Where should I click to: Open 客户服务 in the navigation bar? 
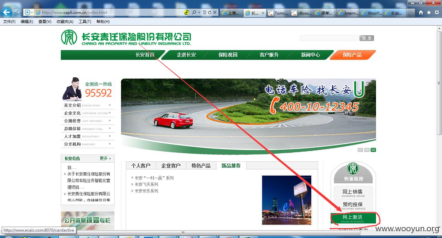point(269,55)
